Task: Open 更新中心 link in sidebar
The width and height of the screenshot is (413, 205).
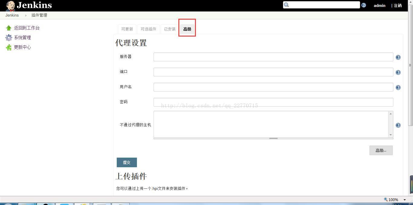Action: tap(22, 47)
